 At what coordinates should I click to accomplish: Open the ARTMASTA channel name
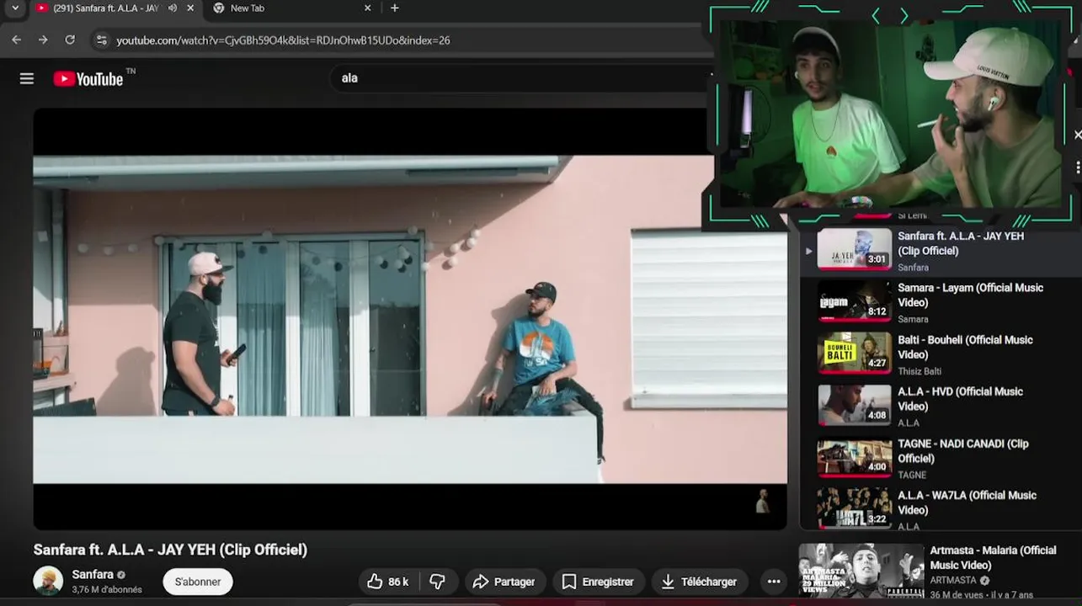tap(953, 580)
